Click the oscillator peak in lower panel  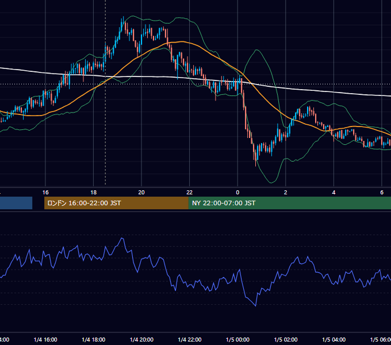click(122, 238)
